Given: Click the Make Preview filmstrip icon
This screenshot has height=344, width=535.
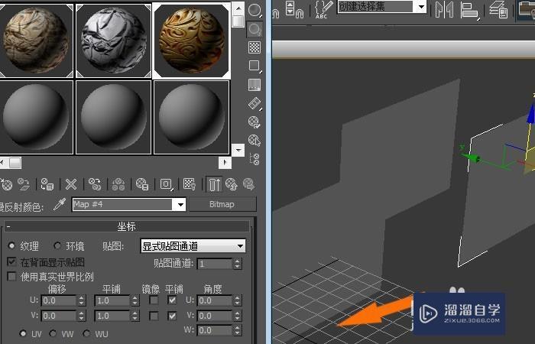Looking at the screenshot, I should coord(255,103).
